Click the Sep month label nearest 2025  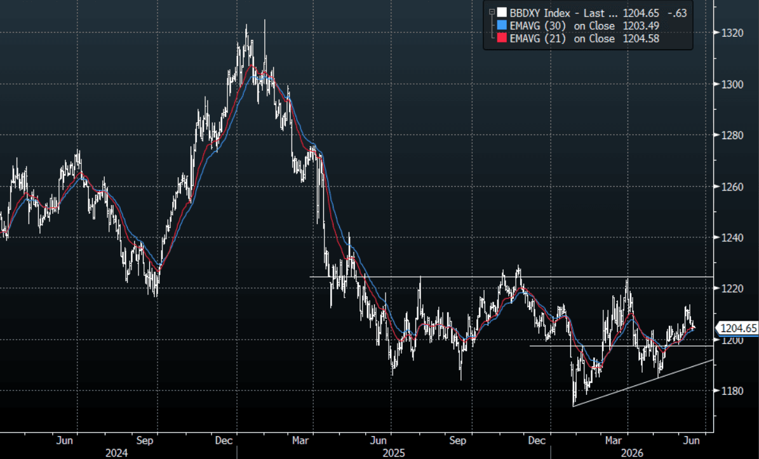(457, 441)
